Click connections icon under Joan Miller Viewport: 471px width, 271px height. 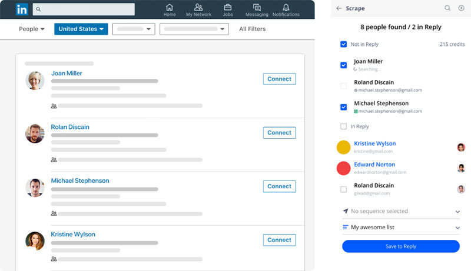pyautogui.click(x=54, y=106)
